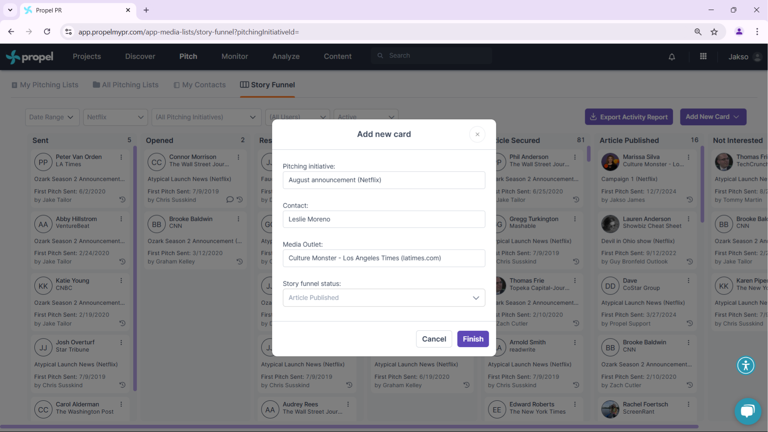
Task: Switch to All Pitching Lists tab
Action: (126, 85)
